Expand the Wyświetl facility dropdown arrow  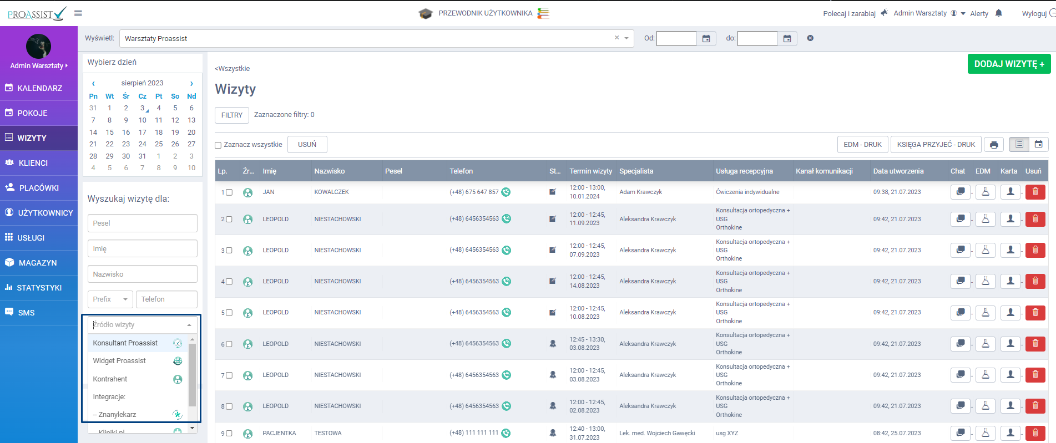point(626,38)
